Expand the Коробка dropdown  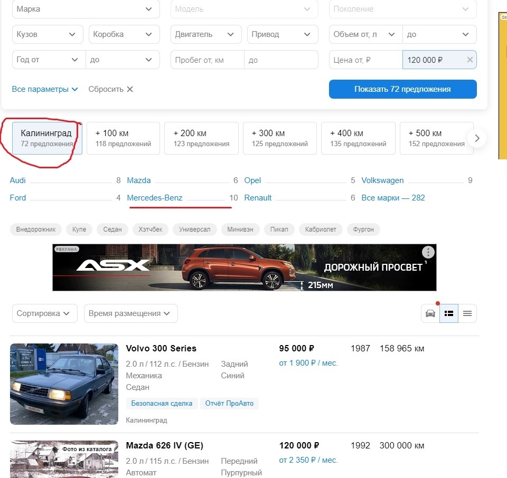click(124, 34)
